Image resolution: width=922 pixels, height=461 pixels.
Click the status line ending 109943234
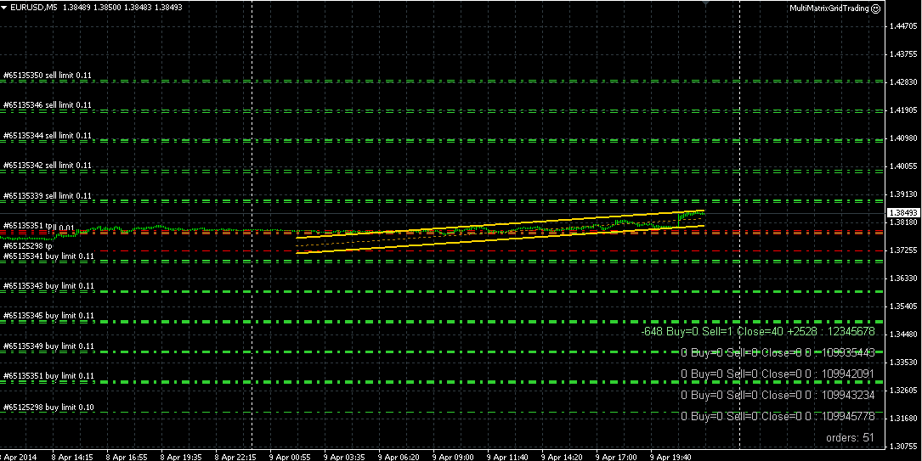click(778, 395)
